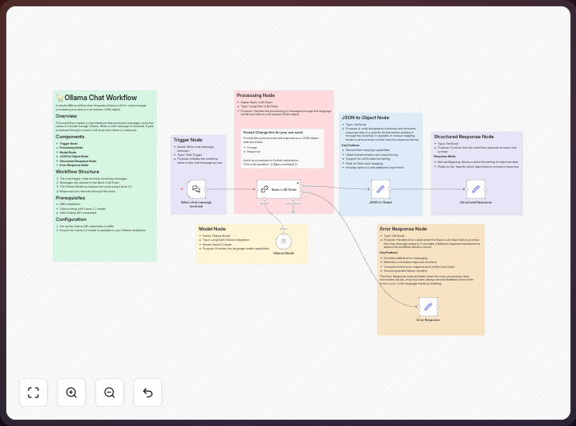The width and height of the screenshot is (576, 426).
Task: Click the Configuration heading
Action: pos(72,219)
